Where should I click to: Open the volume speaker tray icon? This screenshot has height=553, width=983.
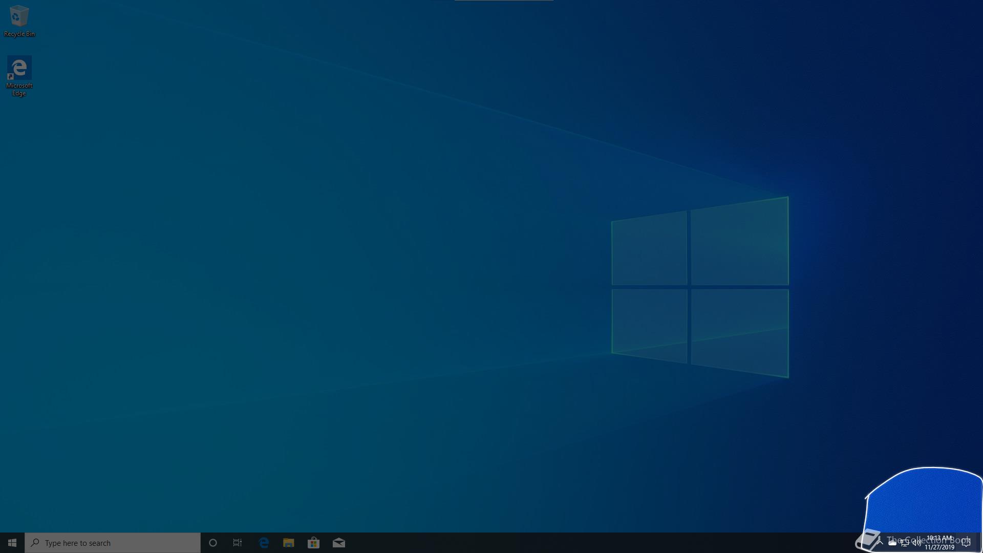[917, 543]
